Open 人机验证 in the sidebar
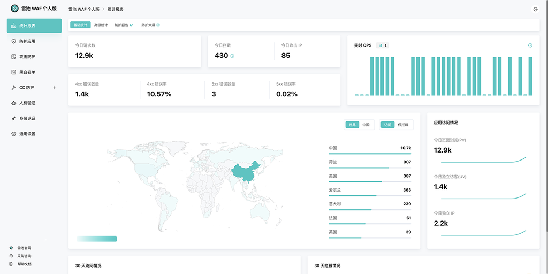This screenshot has width=548, height=274. point(27,103)
